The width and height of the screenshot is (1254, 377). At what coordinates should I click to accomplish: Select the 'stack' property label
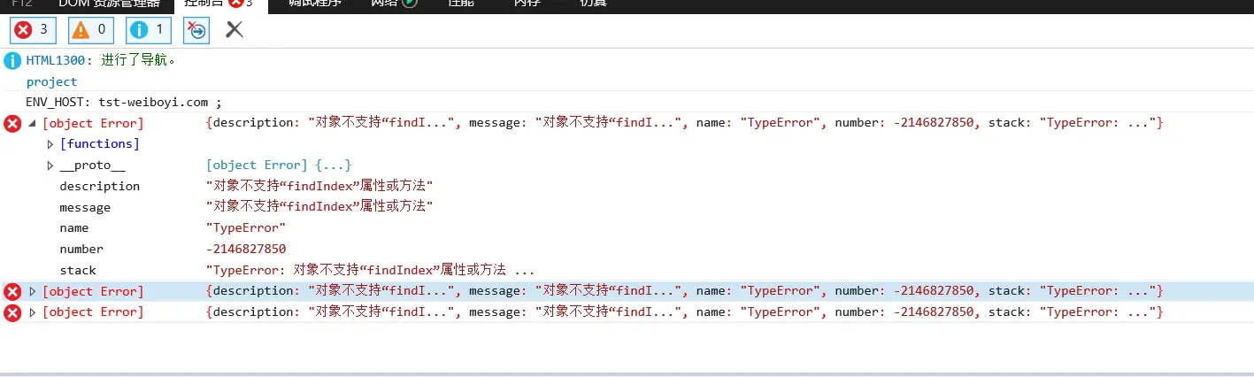(x=78, y=270)
